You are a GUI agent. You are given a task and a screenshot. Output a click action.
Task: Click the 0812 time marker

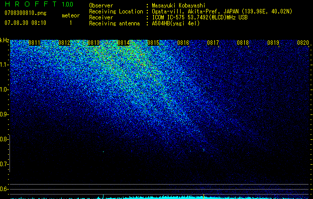pos(64,43)
